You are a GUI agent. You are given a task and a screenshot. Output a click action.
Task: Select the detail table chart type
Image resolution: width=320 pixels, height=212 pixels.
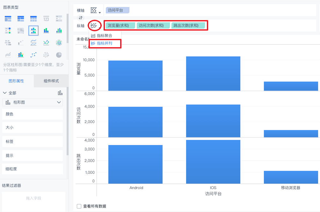(x=33, y=19)
